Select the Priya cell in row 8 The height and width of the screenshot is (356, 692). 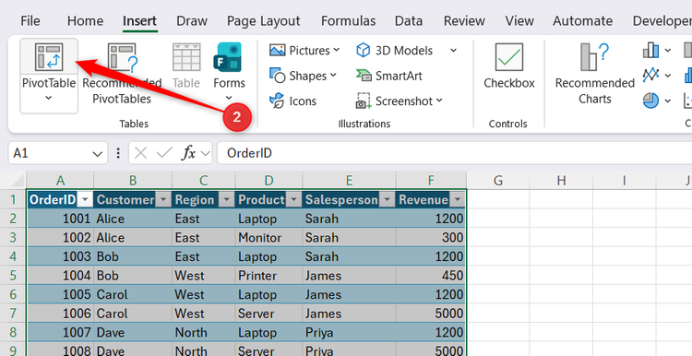[x=349, y=333]
